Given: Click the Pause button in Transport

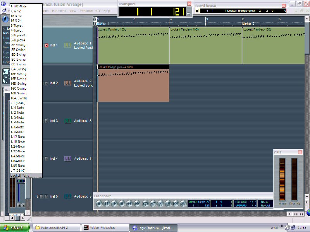Looking at the screenshot, I should (x=107, y=203).
